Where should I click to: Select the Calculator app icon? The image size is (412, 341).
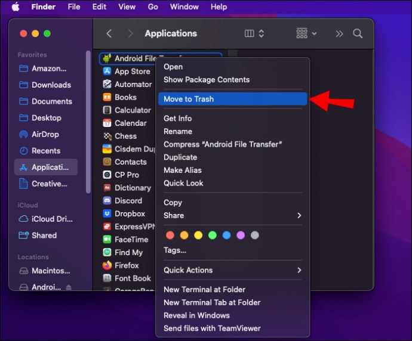click(107, 110)
